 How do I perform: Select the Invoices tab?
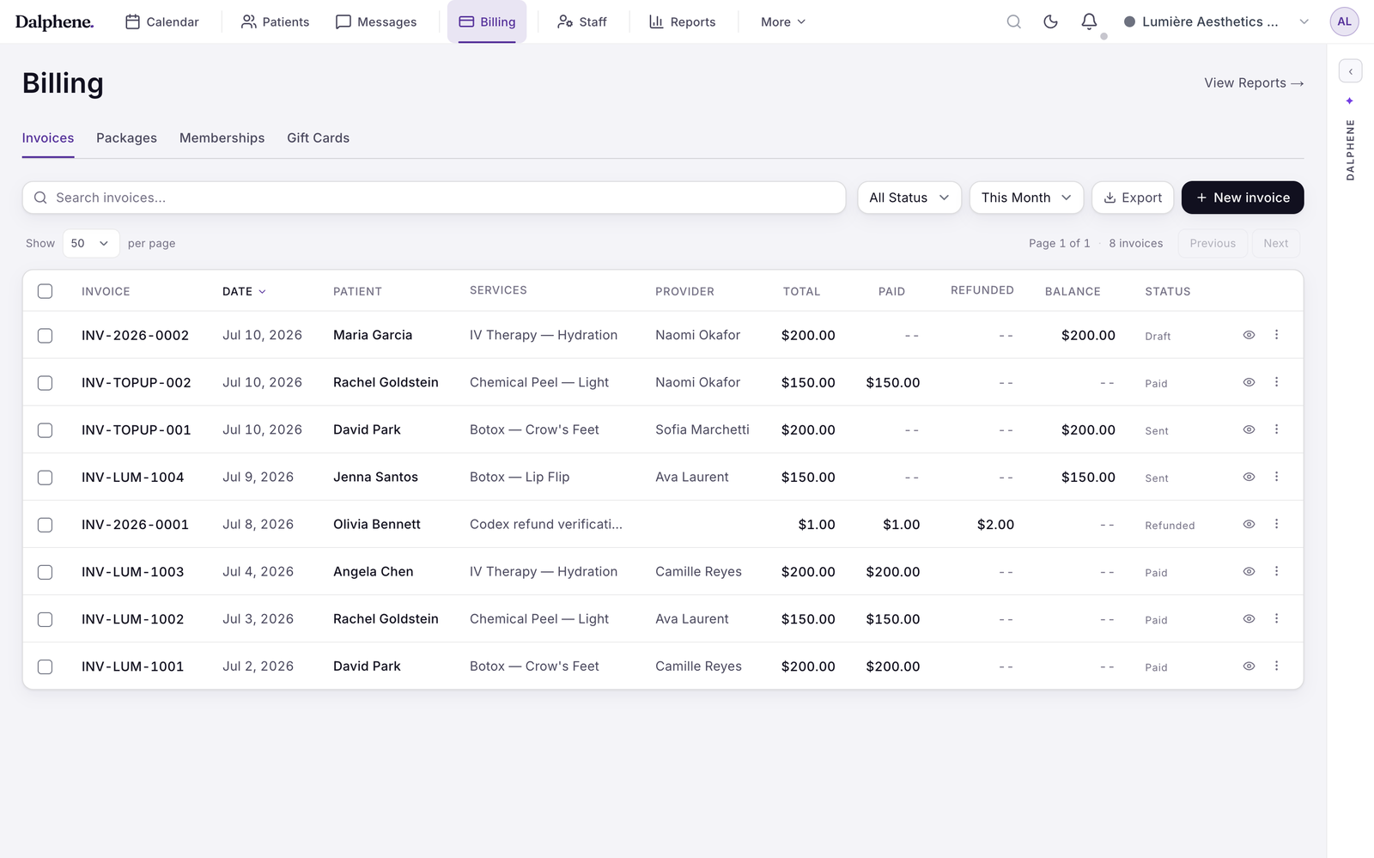[x=48, y=137]
